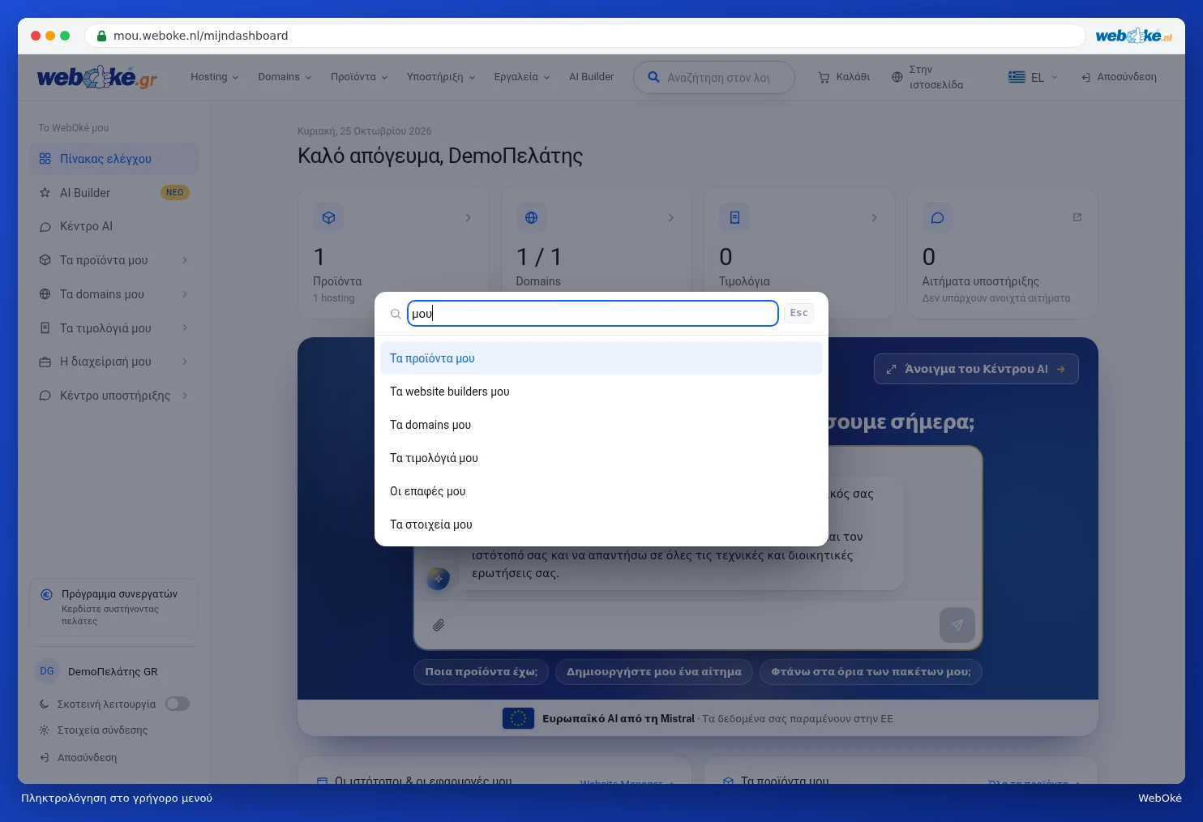The height and width of the screenshot is (822, 1203).
Task: Click the browser address bar
Action: click(584, 36)
